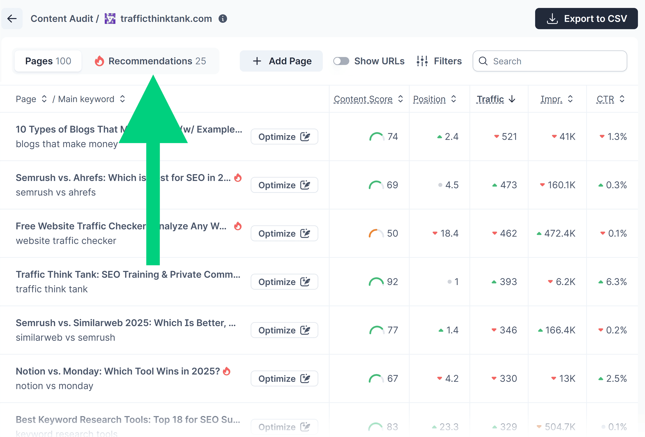645x437 pixels.
Task: Open the Filters panel
Action: pyautogui.click(x=439, y=61)
